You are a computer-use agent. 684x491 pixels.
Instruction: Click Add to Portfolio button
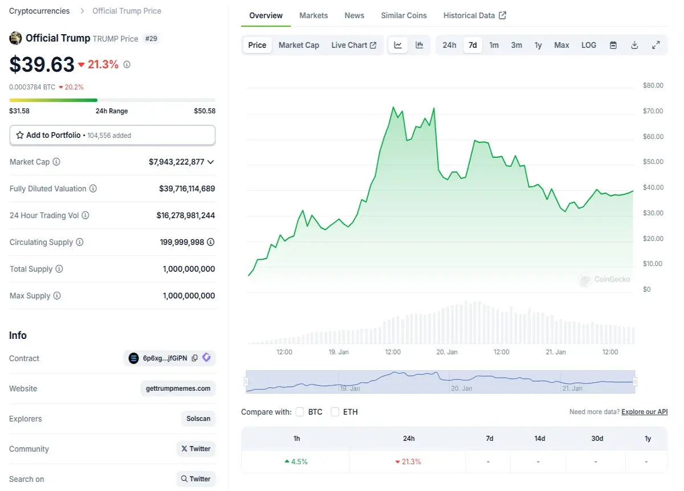coord(112,135)
